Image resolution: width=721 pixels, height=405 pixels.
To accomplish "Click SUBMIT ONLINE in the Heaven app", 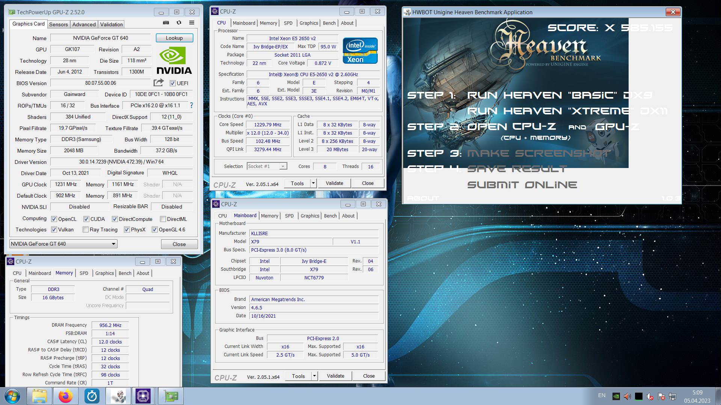I will point(522,185).
